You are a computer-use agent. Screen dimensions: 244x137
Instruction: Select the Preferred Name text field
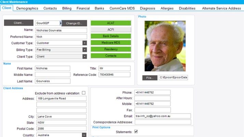click(x=61, y=36)
